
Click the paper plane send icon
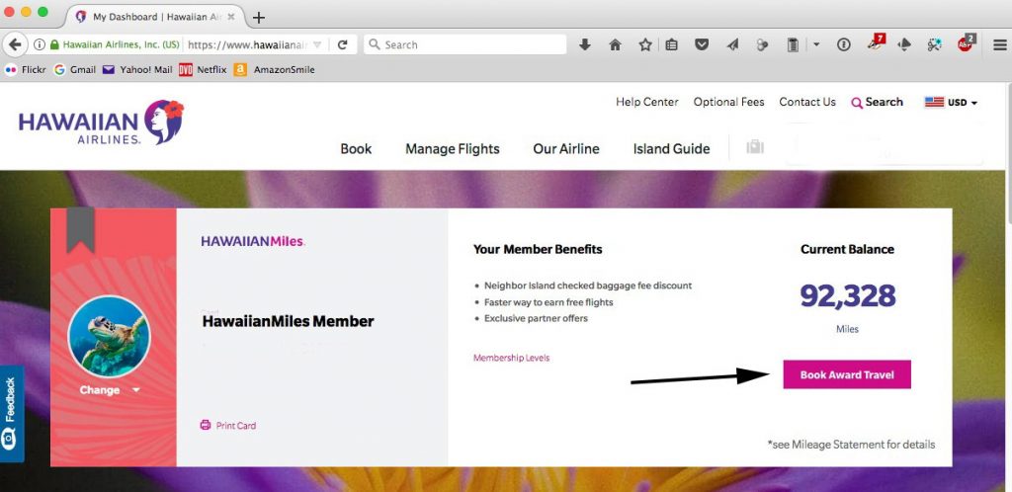pos(732,44)
